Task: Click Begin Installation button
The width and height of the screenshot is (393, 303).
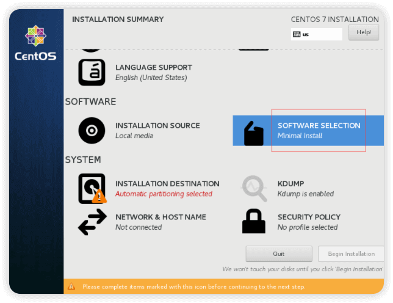Action: click(351, 254)
